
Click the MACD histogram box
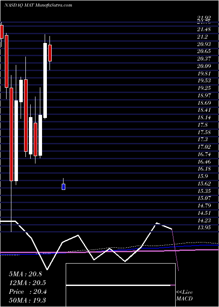point(120,285)
